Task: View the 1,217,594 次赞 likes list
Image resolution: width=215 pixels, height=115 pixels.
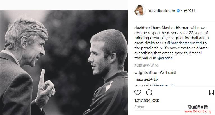Action: click(x=147, y=100)
